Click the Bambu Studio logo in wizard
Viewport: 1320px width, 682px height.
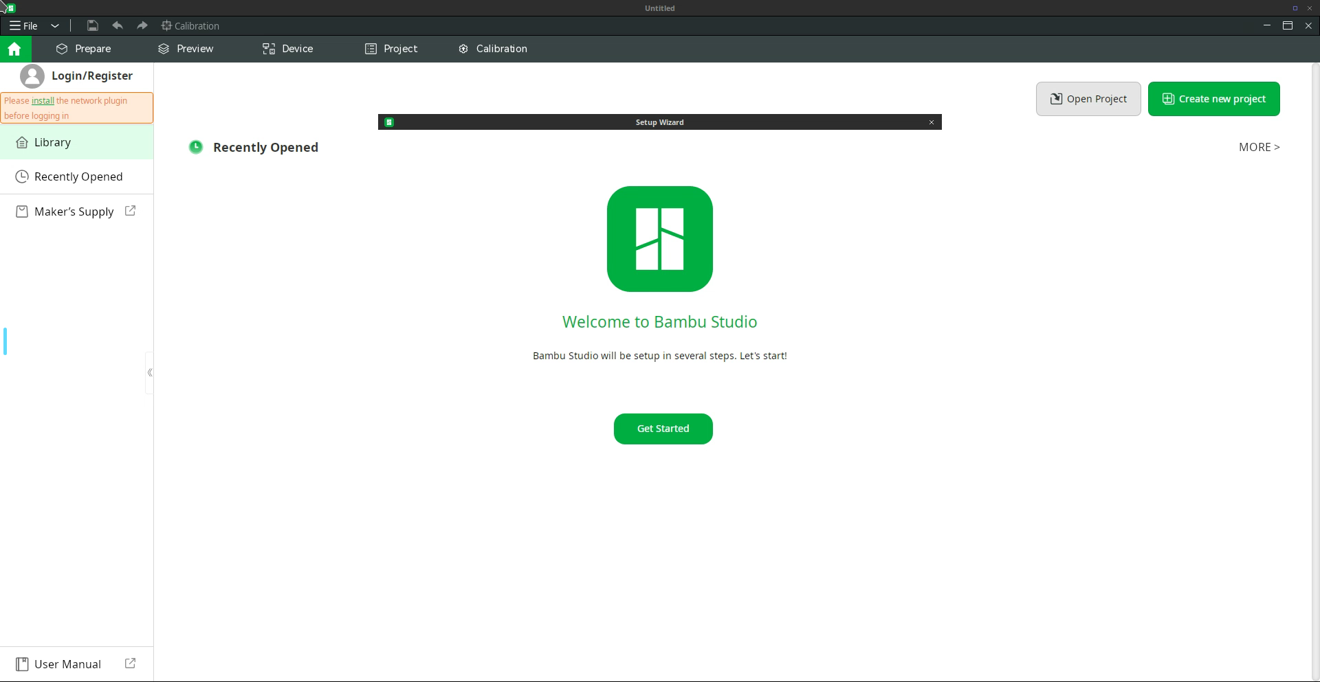659,239
